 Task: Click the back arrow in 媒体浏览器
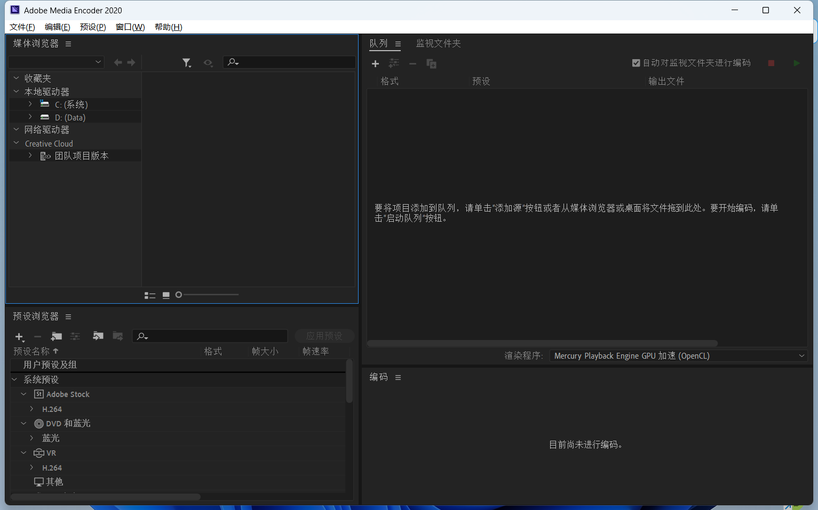coord(118,62)
